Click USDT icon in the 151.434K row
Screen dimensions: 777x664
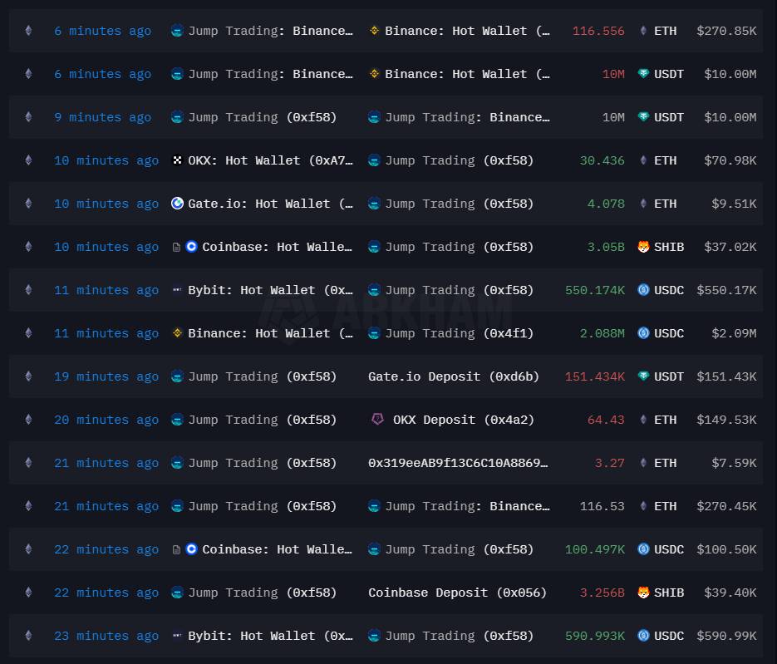click(x=643, y=376)
